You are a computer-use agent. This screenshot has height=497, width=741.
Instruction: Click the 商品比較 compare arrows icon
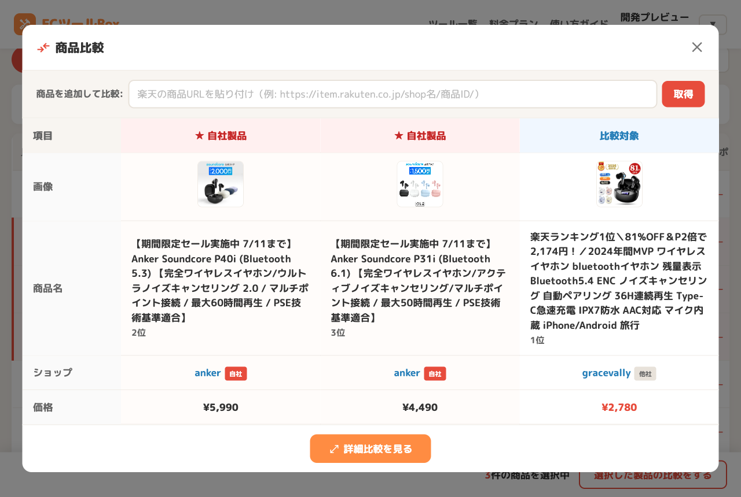(x=43, y=47)
